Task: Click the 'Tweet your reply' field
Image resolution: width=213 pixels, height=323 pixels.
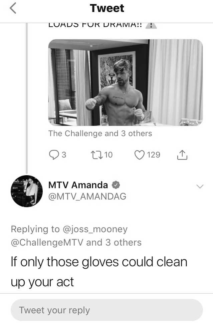Action: pos(106,310)
